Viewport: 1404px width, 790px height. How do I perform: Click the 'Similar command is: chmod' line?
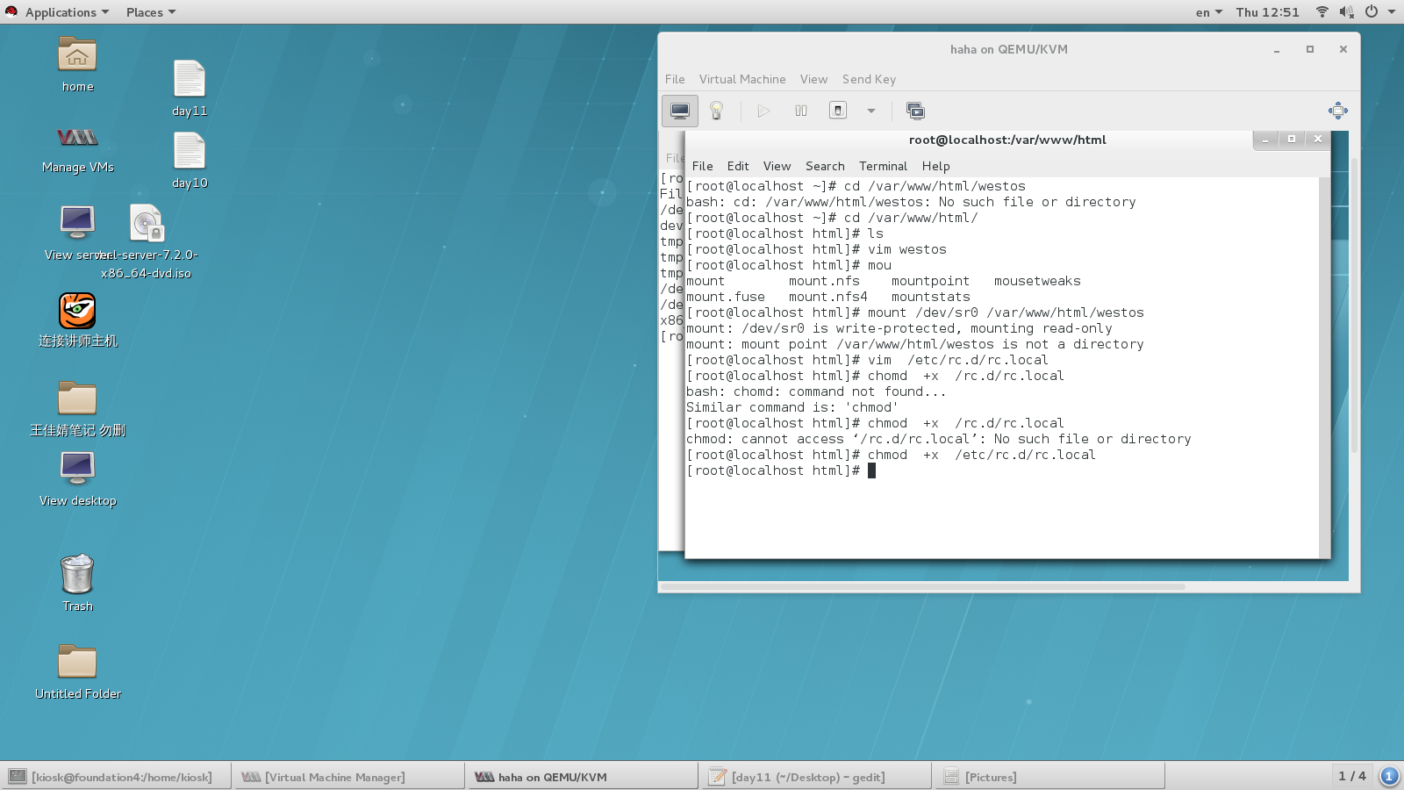tap(792, 407)
